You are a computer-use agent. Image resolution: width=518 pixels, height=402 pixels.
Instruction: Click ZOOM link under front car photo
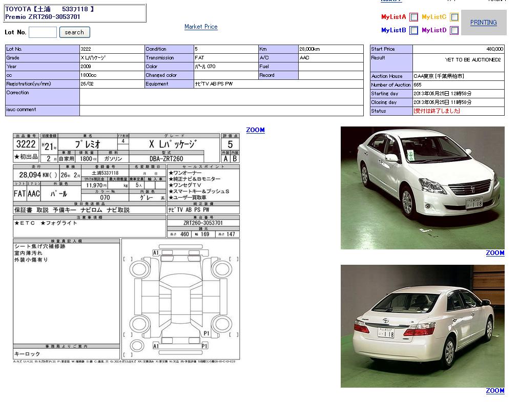495,253
